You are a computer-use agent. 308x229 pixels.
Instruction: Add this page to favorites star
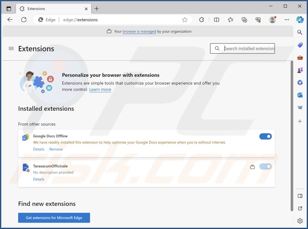185,19
